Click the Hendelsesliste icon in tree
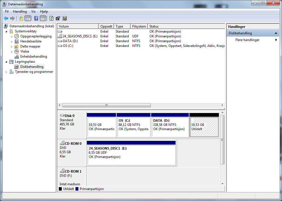 (x=17, y=41)
